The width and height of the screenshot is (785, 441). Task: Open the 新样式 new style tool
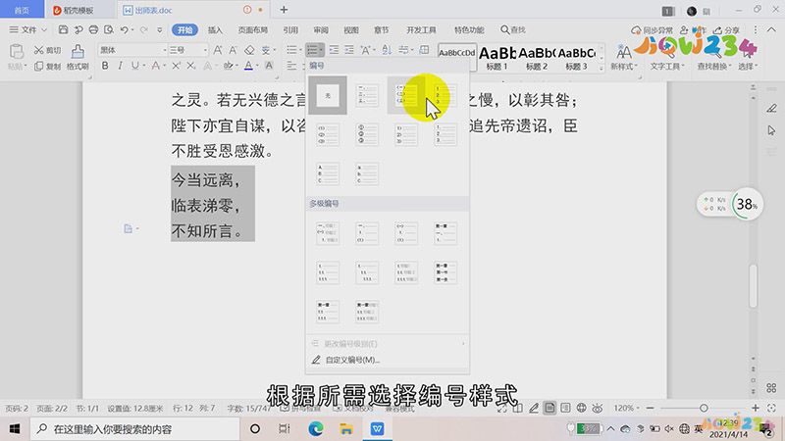tap(624, 58)
